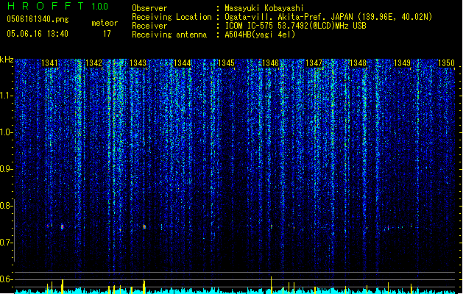Click the file name 0506161340.png
463x294 pixels.
[x=38, y=19]
